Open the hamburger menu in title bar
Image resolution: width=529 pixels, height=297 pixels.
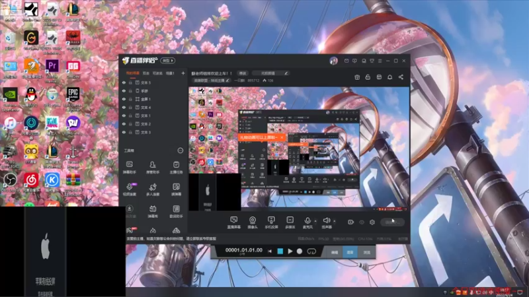(x=380, y=61)
